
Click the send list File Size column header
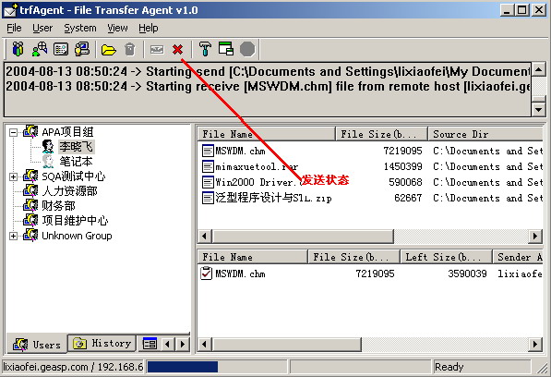[x=381, y=134]
